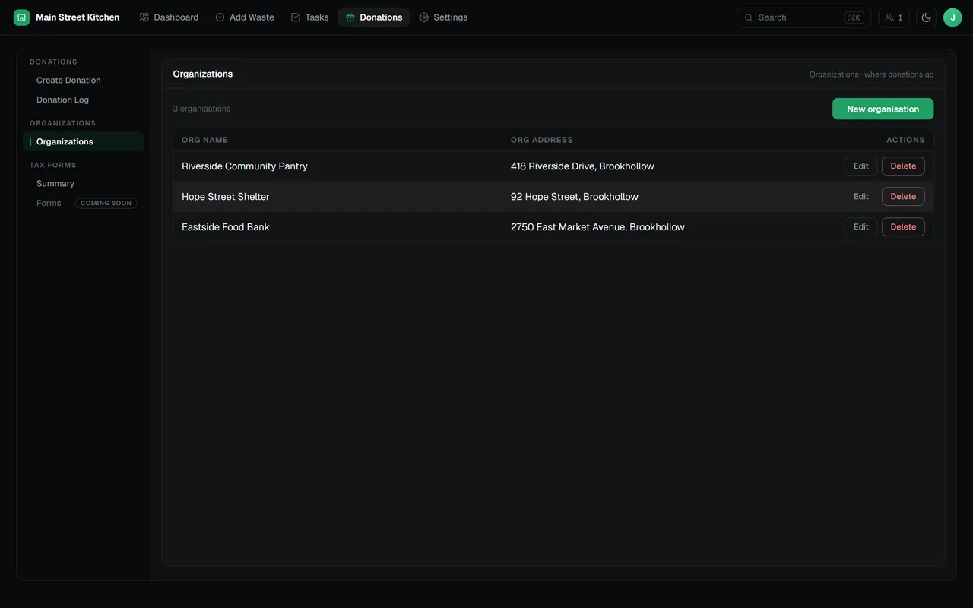Delete Eastside Food Bank
This screenshot has width=973, height=608.
click(x=903, y=226)
